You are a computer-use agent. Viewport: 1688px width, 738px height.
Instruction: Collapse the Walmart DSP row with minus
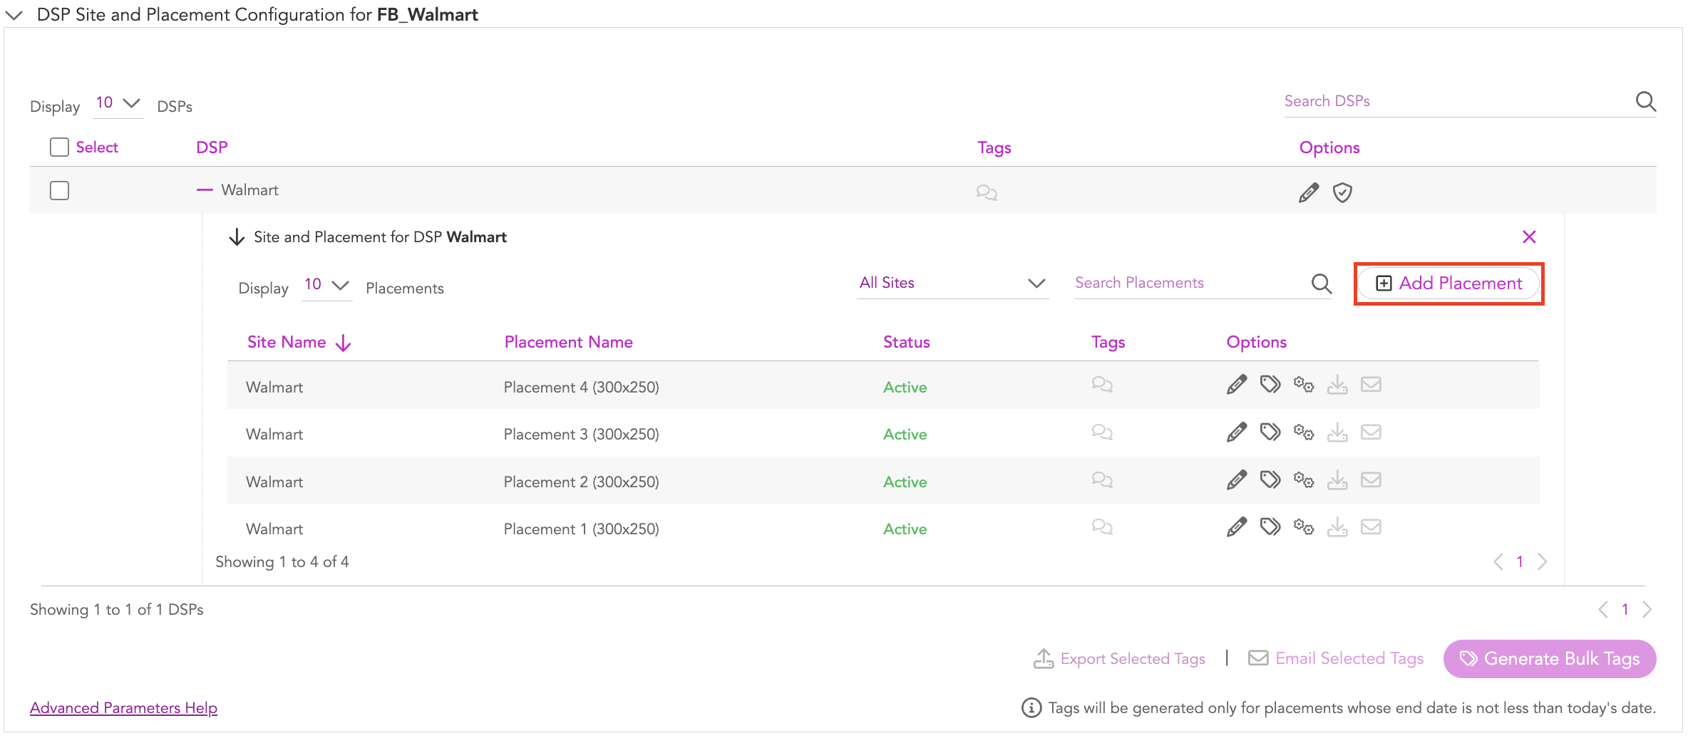(205, 190)
